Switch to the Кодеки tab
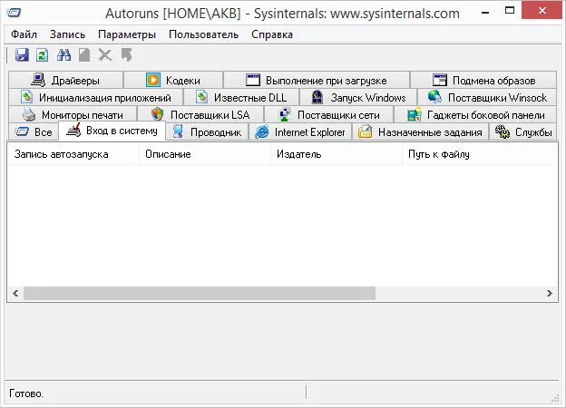Screen dimensions: 566x408 tap(173, 80)
